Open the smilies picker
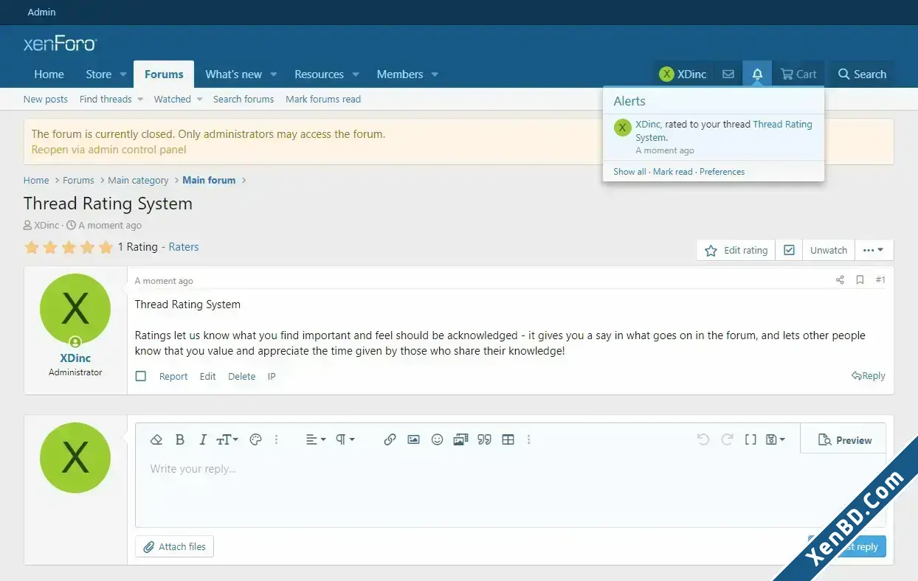Screen dimensions: 918x581 click(437, 439)
